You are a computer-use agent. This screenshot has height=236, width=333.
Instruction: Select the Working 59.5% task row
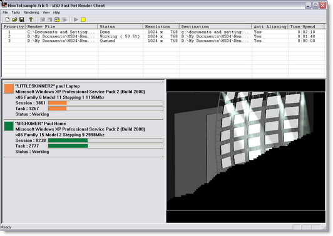tap(163, 36)
